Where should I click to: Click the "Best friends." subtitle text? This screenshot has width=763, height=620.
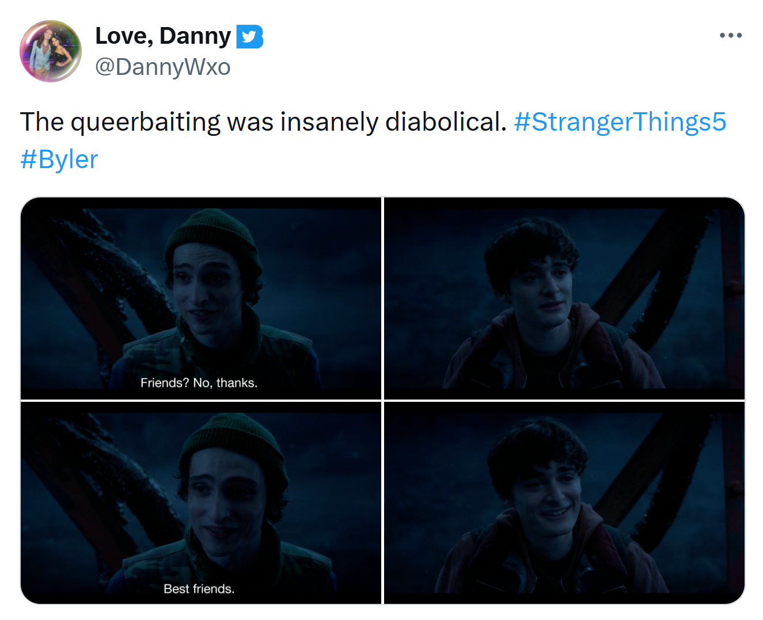199,589
